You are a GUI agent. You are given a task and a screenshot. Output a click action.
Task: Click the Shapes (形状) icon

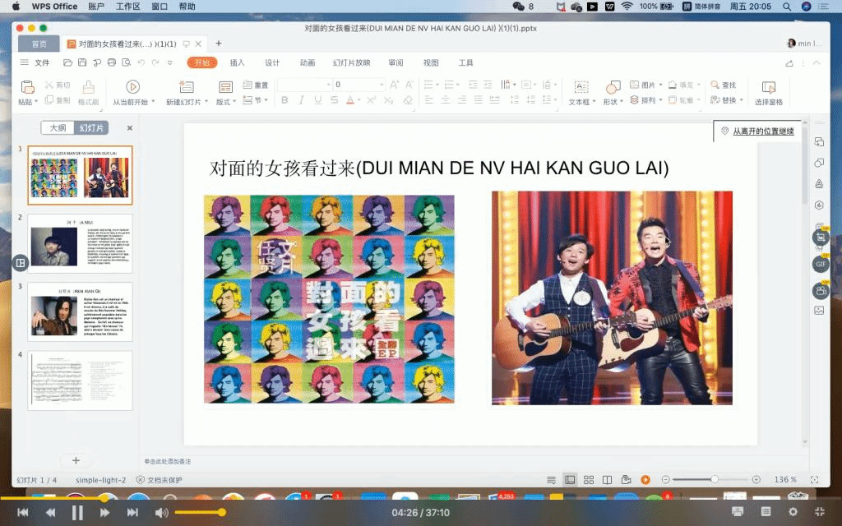coord(613,86)
